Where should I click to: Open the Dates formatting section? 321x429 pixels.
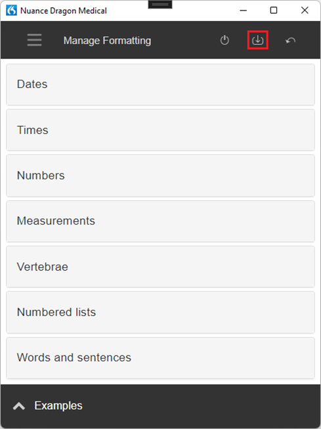[160, 85]
